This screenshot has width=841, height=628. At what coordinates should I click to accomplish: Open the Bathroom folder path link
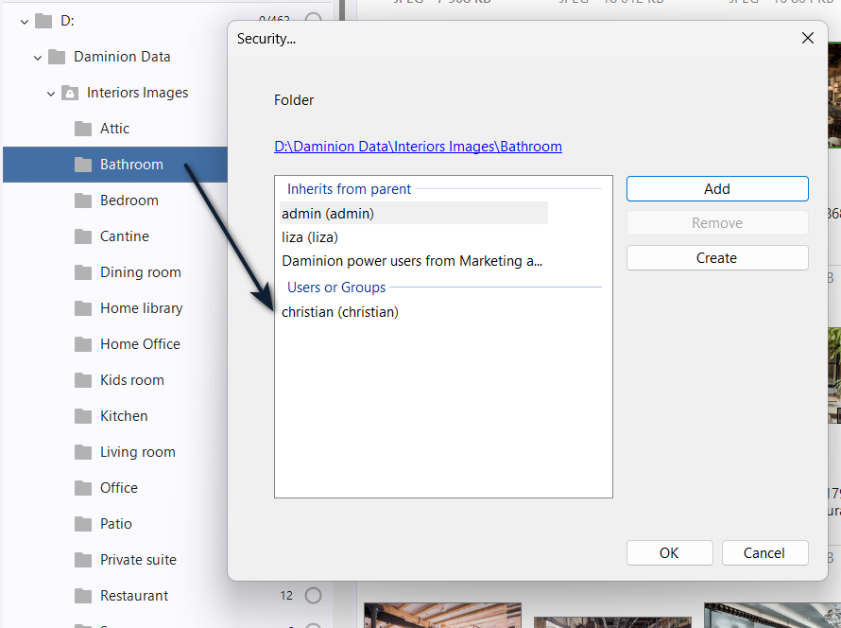418,147
